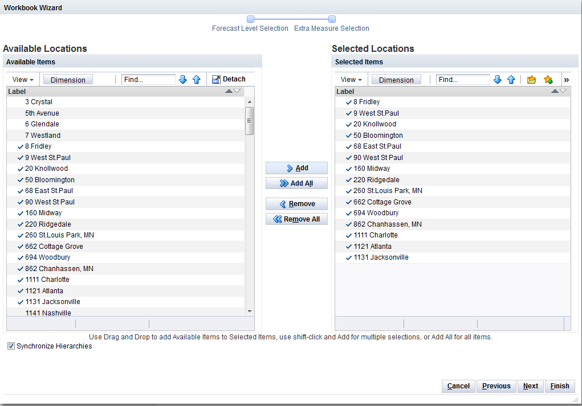This screenshot has height=406, width=582.
Task: Select 1131 Jacksonville in selected list
Action: coord(453,257)
